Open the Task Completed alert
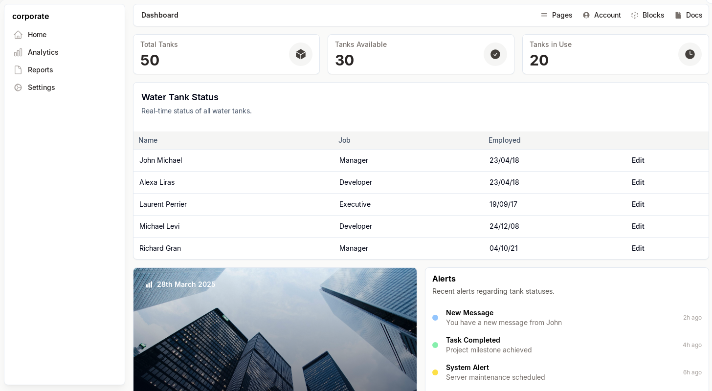Viewport: 712px width, 391px height. click(x=489, y=345)
